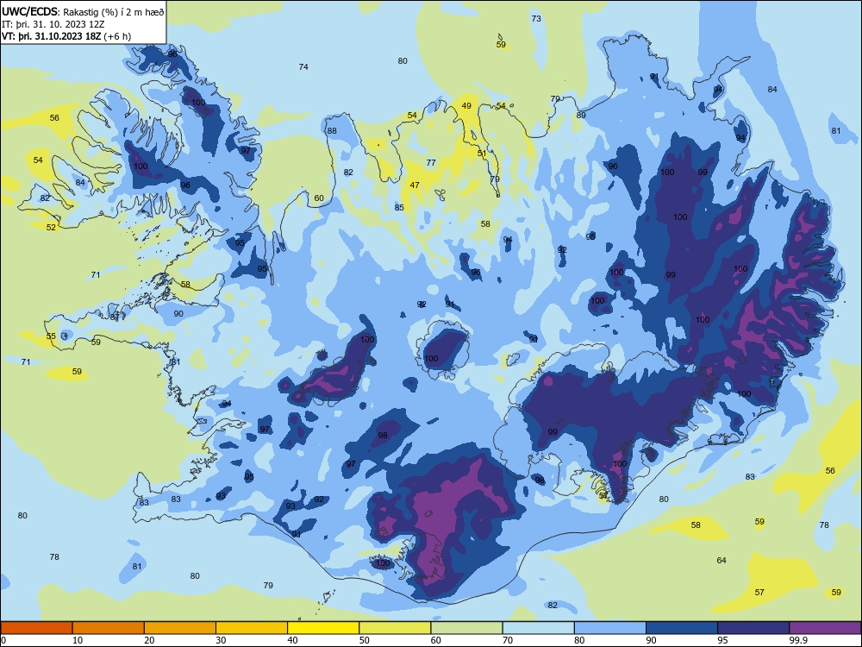Select the 10–20 orange legend color

109,628
